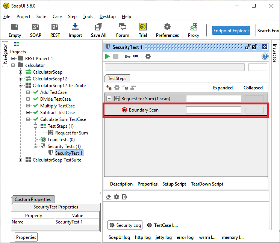Open the Desktop menu
The width and height of the screenshot is (280, 243).
coord(107,17)
